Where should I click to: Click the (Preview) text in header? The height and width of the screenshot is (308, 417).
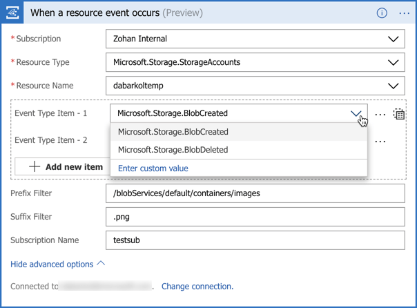183,12
